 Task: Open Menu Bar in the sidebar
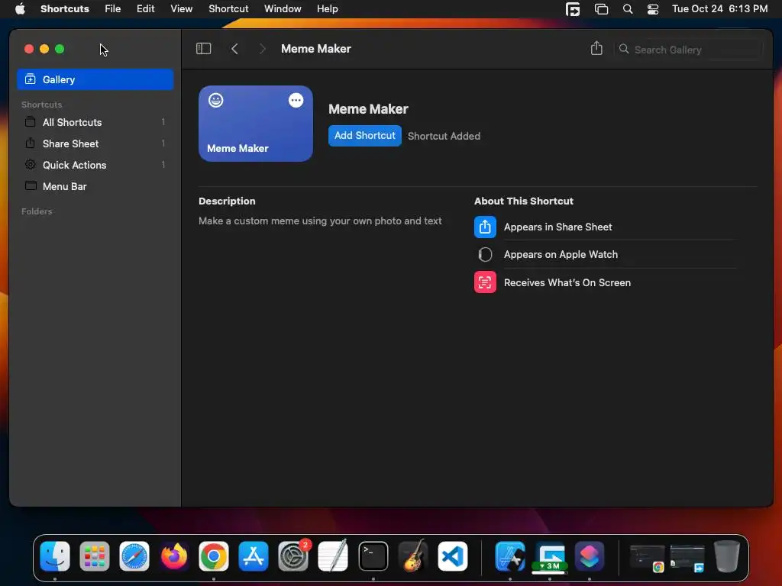pyautogui.click(x=95, y=186)
